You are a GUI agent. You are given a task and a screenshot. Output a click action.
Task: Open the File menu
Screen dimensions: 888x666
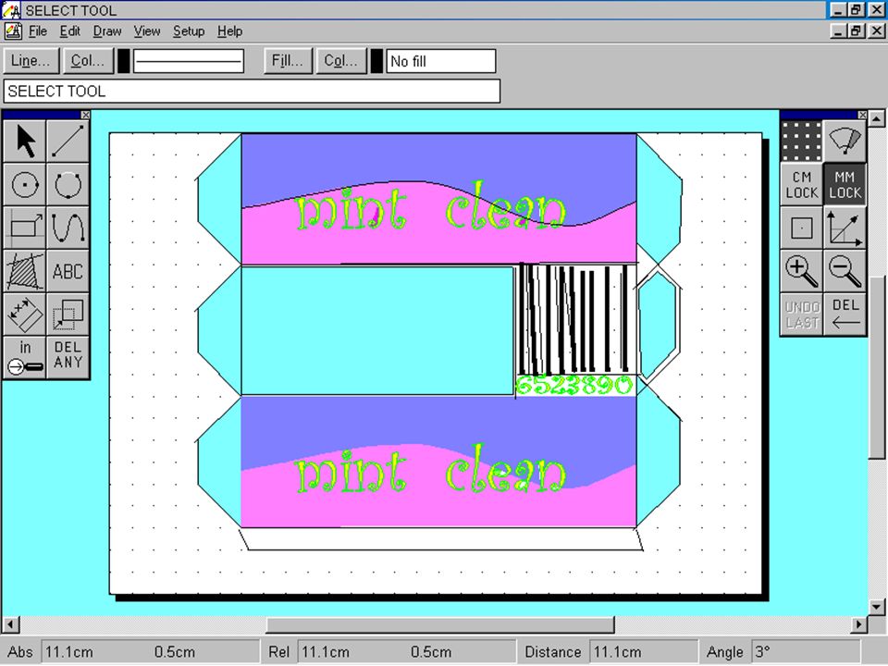[x=37, y=31]
